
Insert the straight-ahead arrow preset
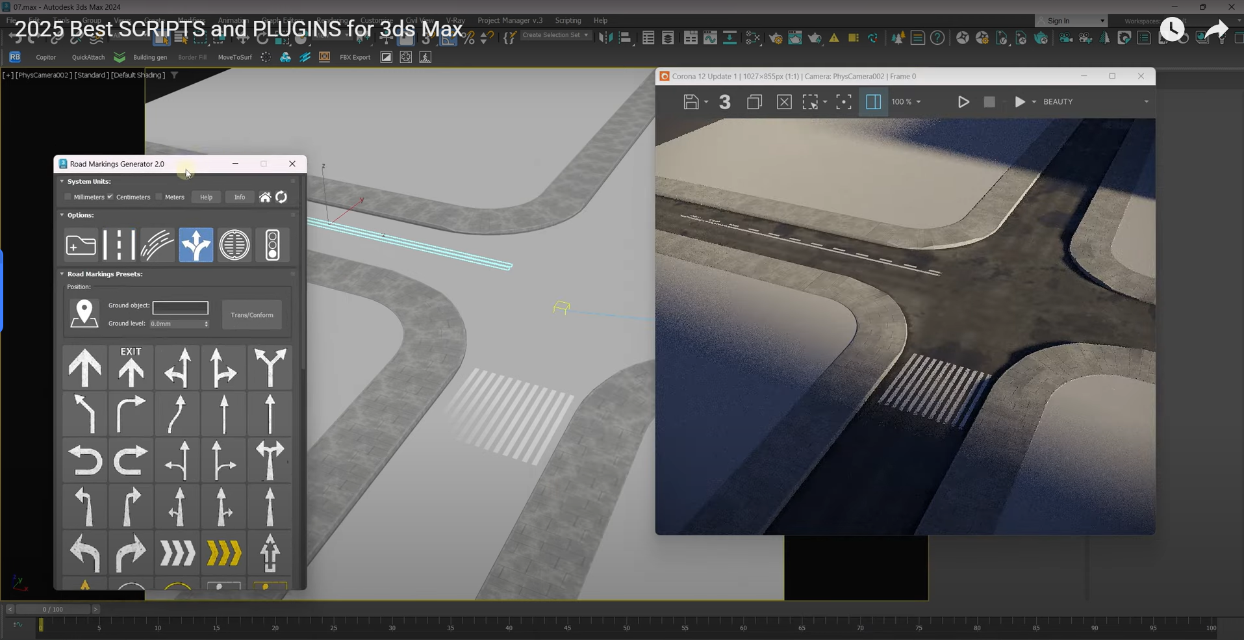85,368
